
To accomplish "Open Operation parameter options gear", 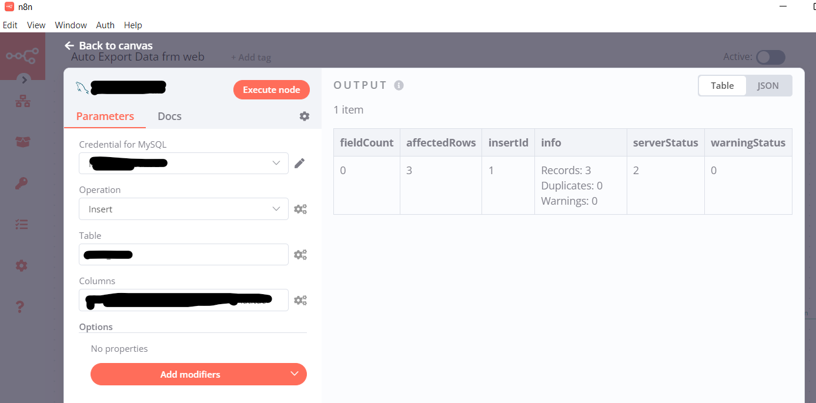I will 300,209.
